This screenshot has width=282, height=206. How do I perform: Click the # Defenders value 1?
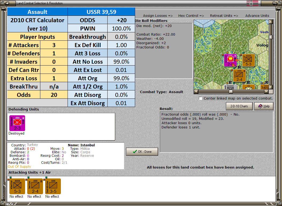[x=54, y=53]
